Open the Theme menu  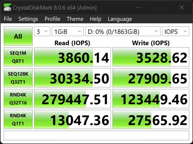tap(75, 19)
